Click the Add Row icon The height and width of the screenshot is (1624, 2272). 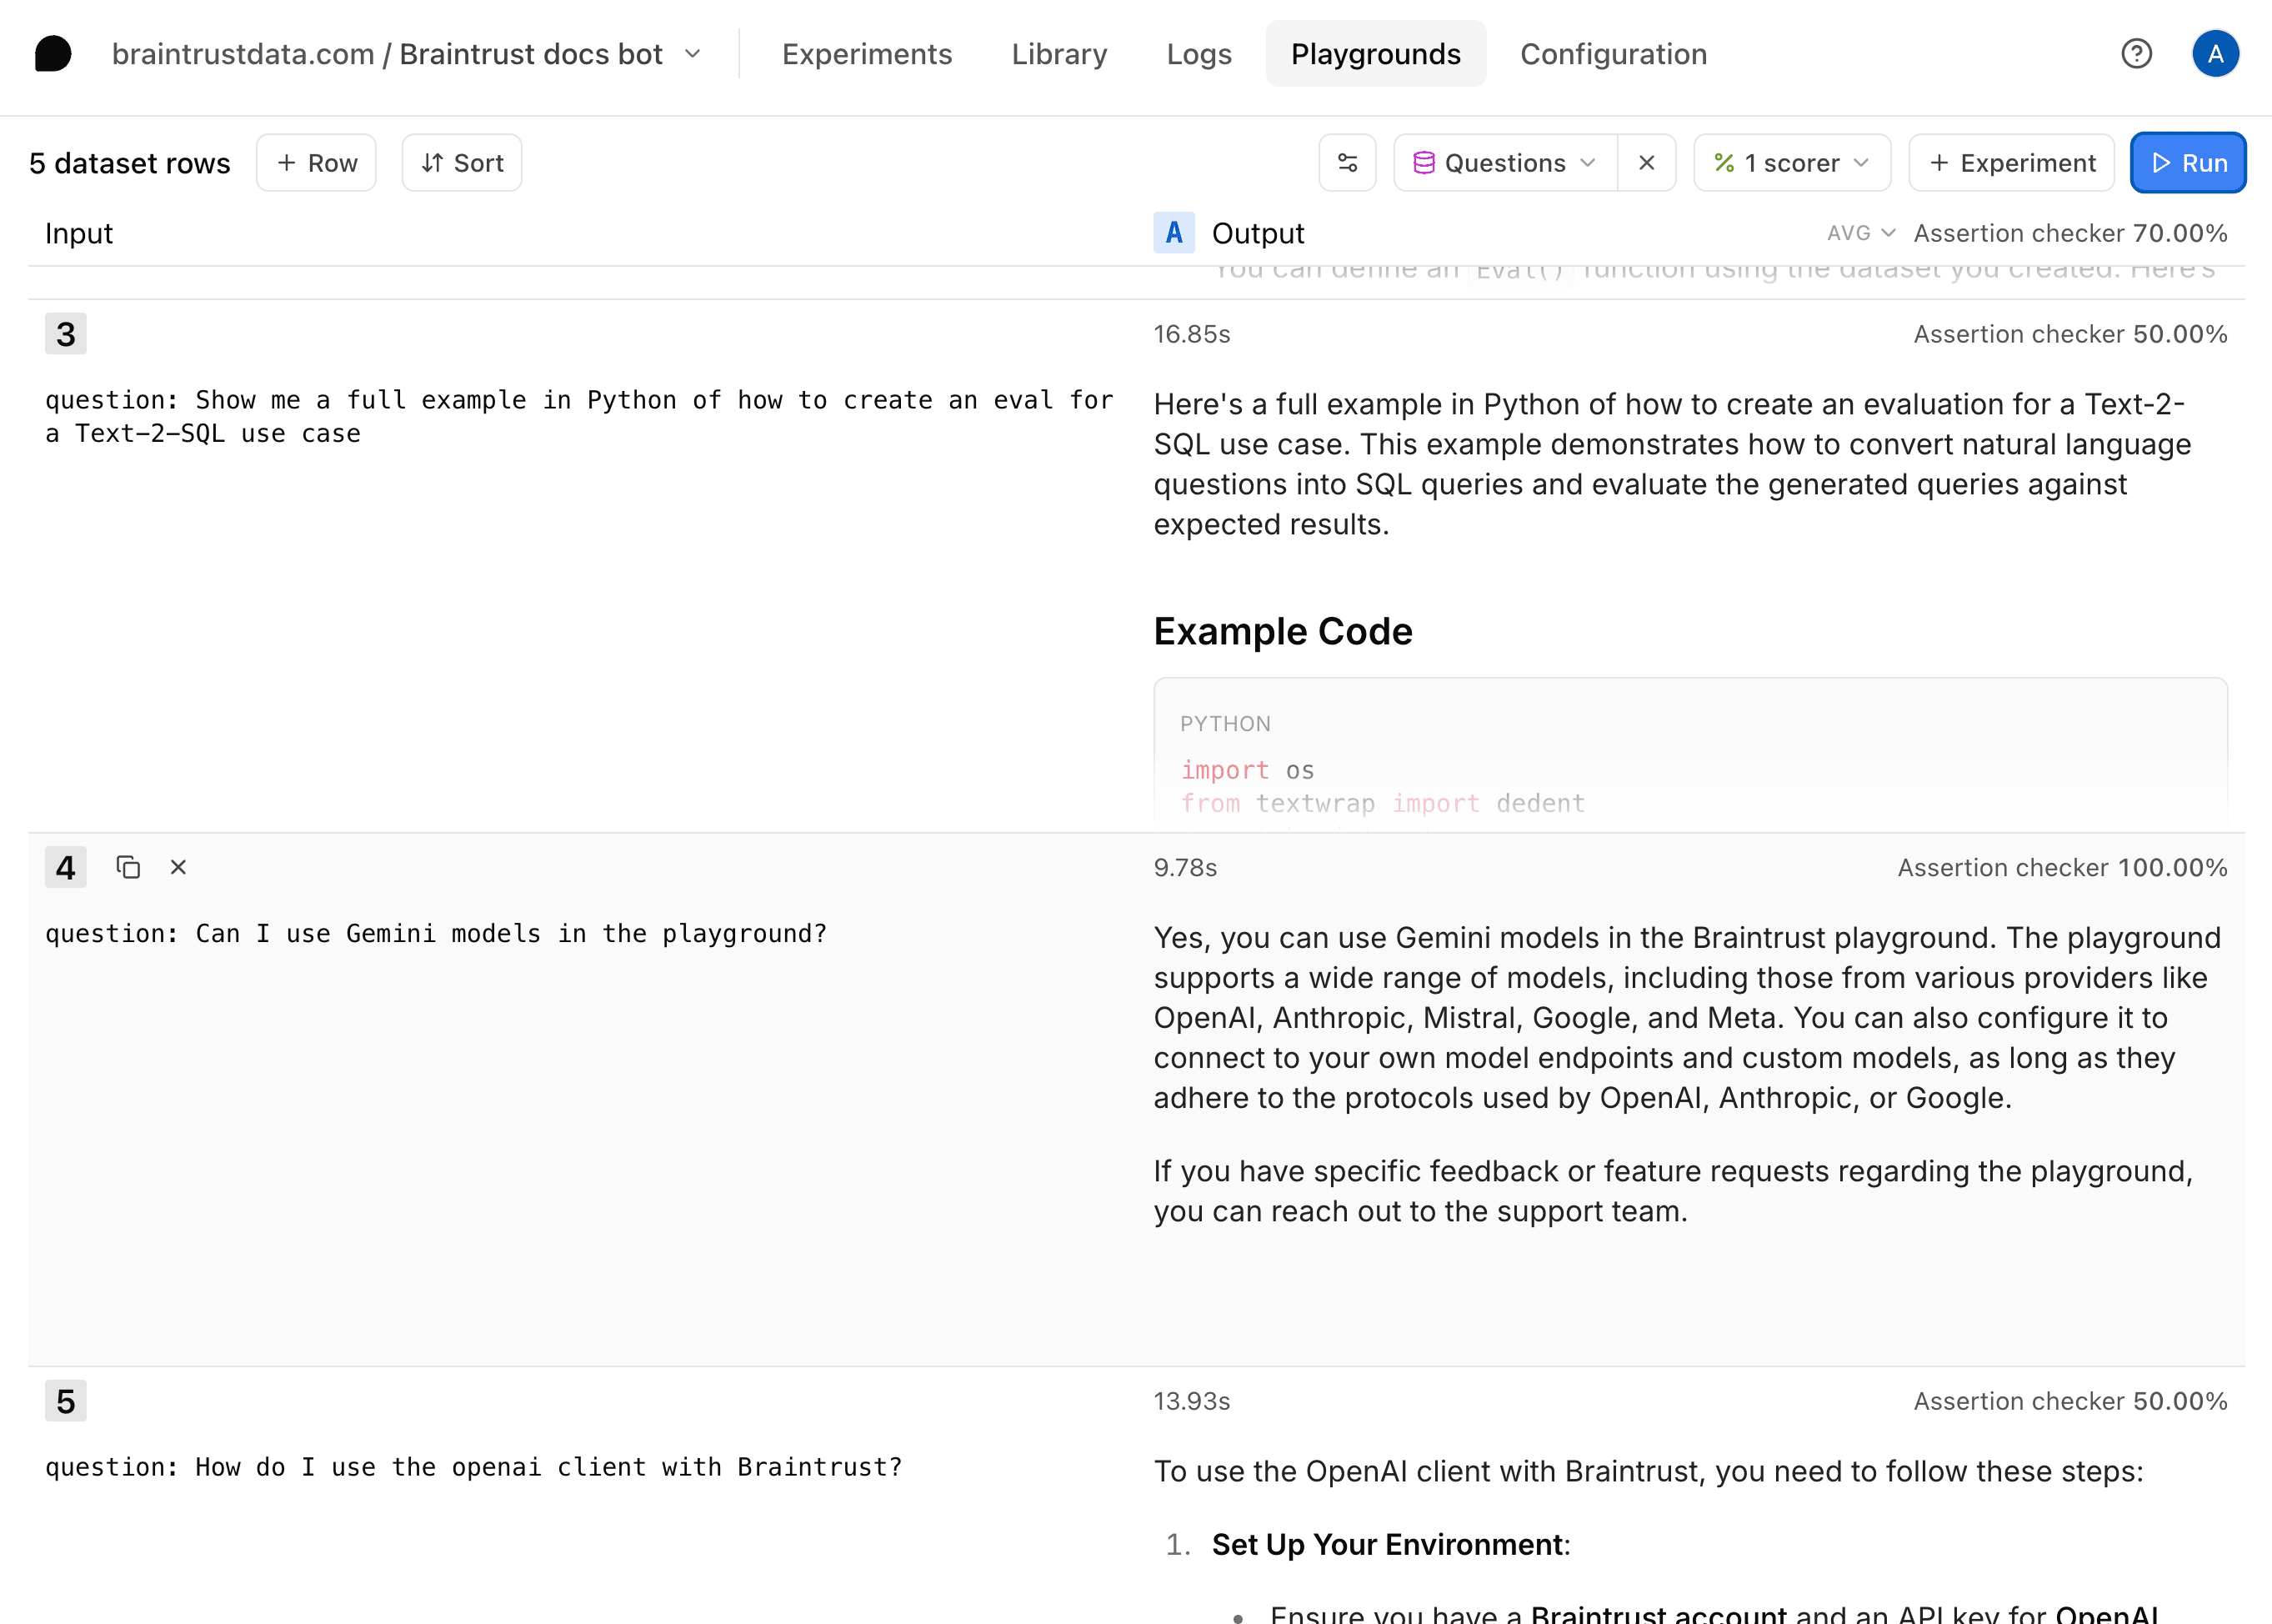point(316,162)
